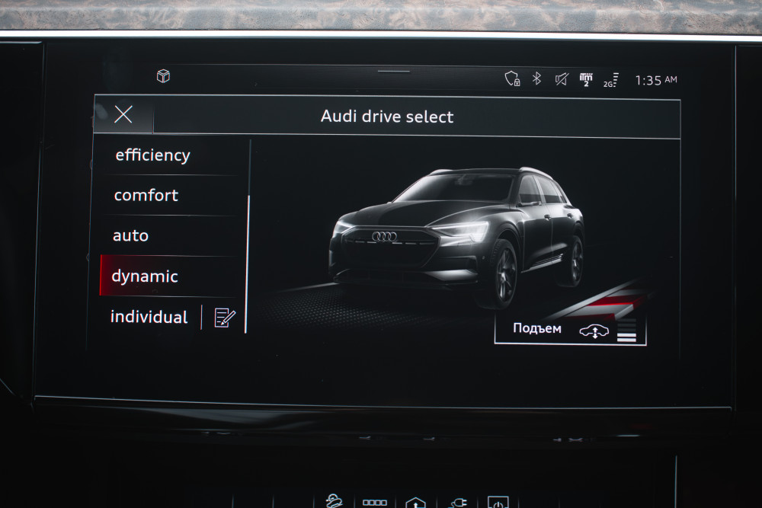
Task: Select comfort drive mode
Action: point(170,195)
